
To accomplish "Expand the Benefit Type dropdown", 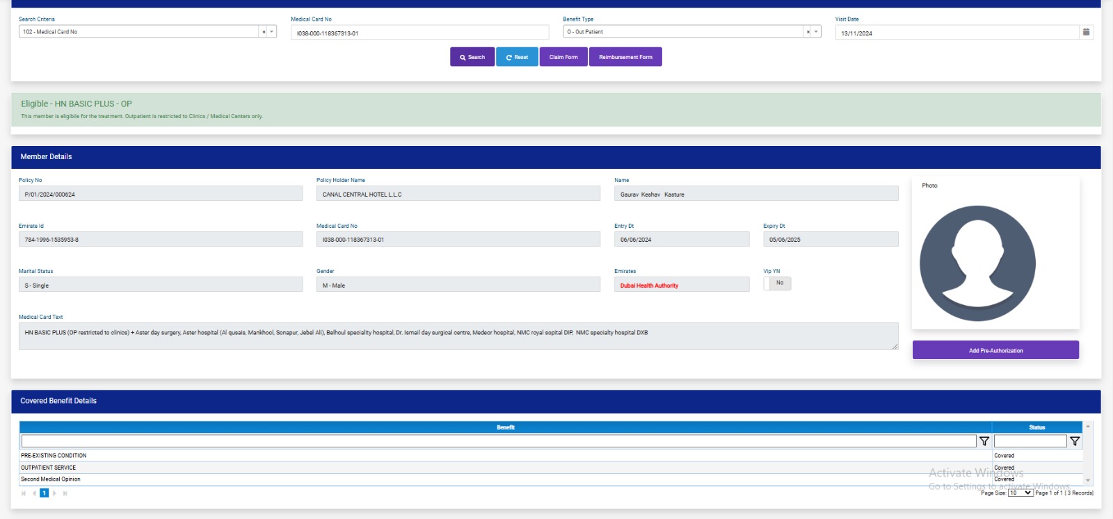I will click(816, 32).
